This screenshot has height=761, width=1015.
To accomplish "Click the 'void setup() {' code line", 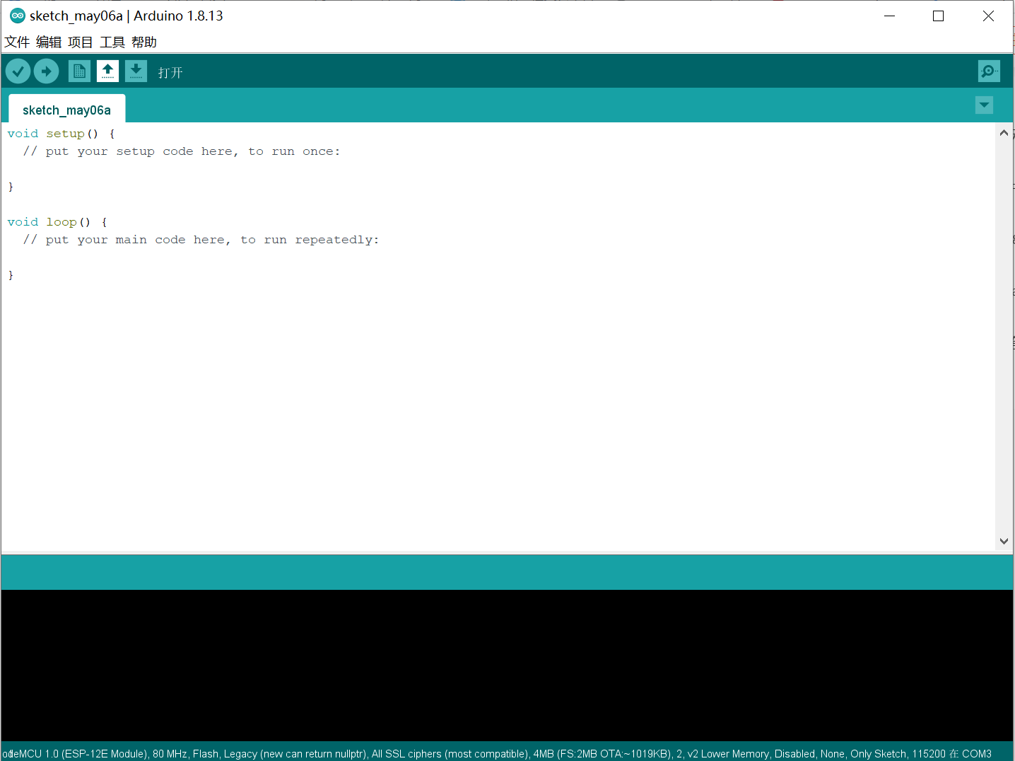I will point(61,134).
